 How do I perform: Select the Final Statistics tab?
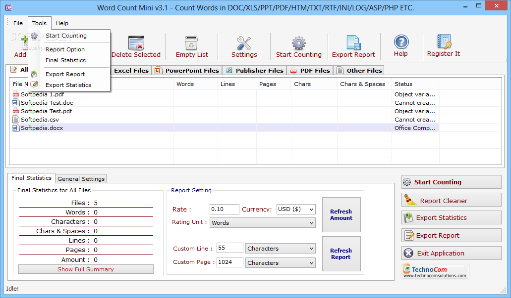32,178
